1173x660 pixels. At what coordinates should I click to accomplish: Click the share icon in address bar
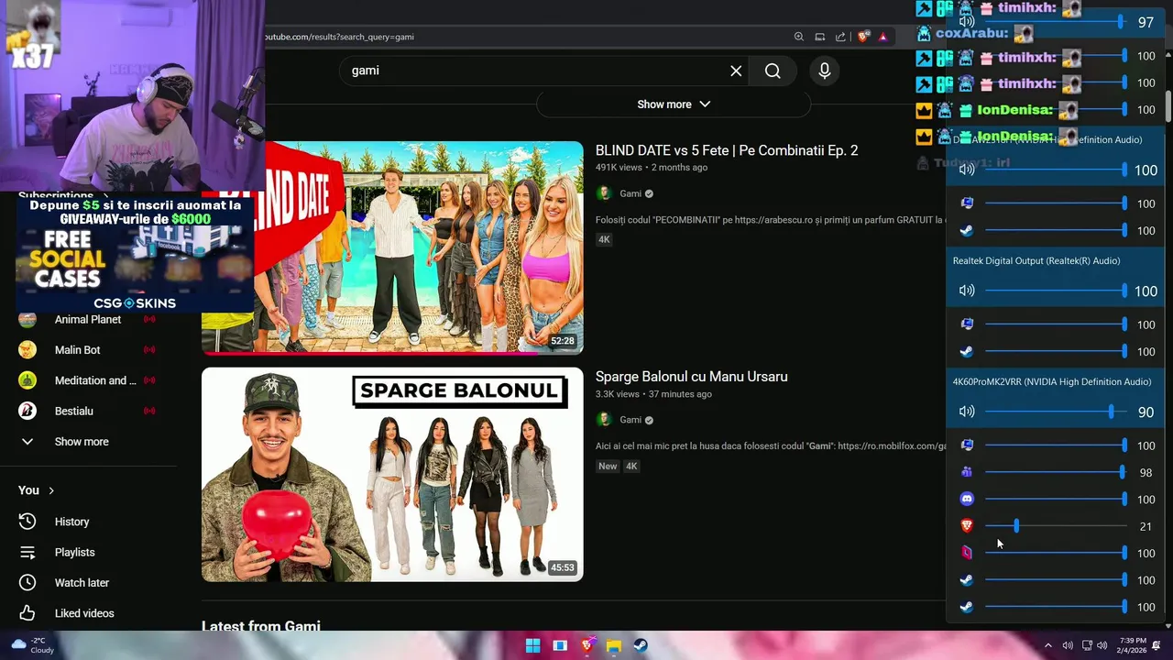(x=840, y=37)
